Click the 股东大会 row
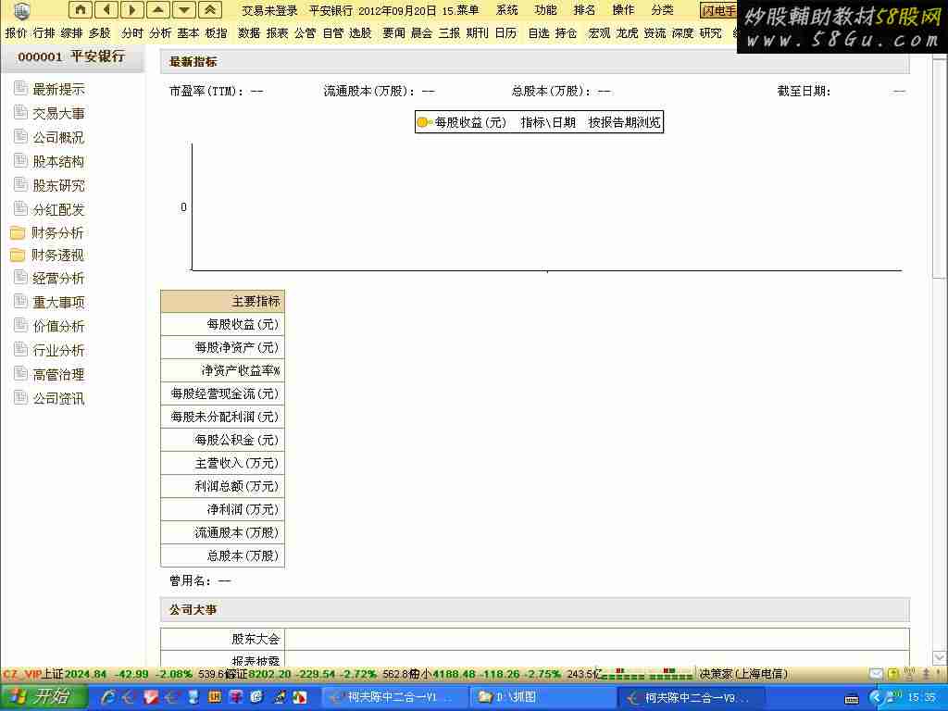This screenshot has width=948, height=711. 535,639
